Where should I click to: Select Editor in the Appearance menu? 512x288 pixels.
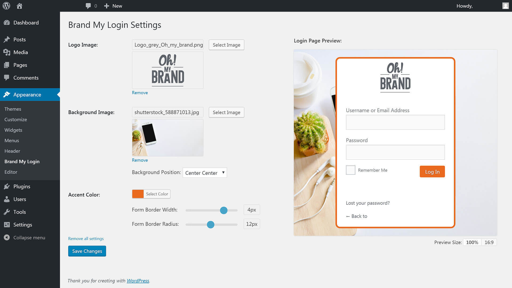11,172
